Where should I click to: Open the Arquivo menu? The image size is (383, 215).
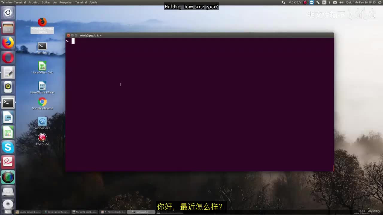34,2
